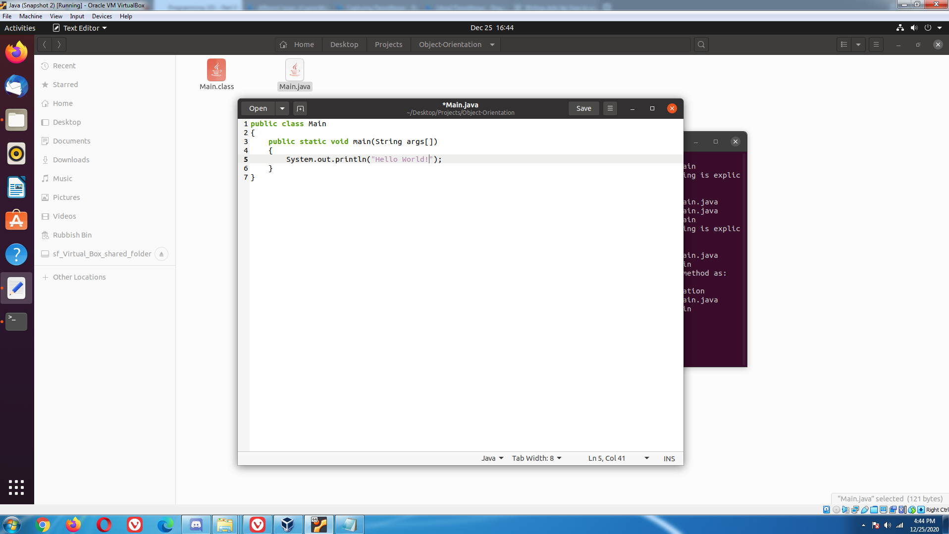This screenshot has width=949, height=534.
Task: Open the Tab Width dropdown
Action: (536, 458)
